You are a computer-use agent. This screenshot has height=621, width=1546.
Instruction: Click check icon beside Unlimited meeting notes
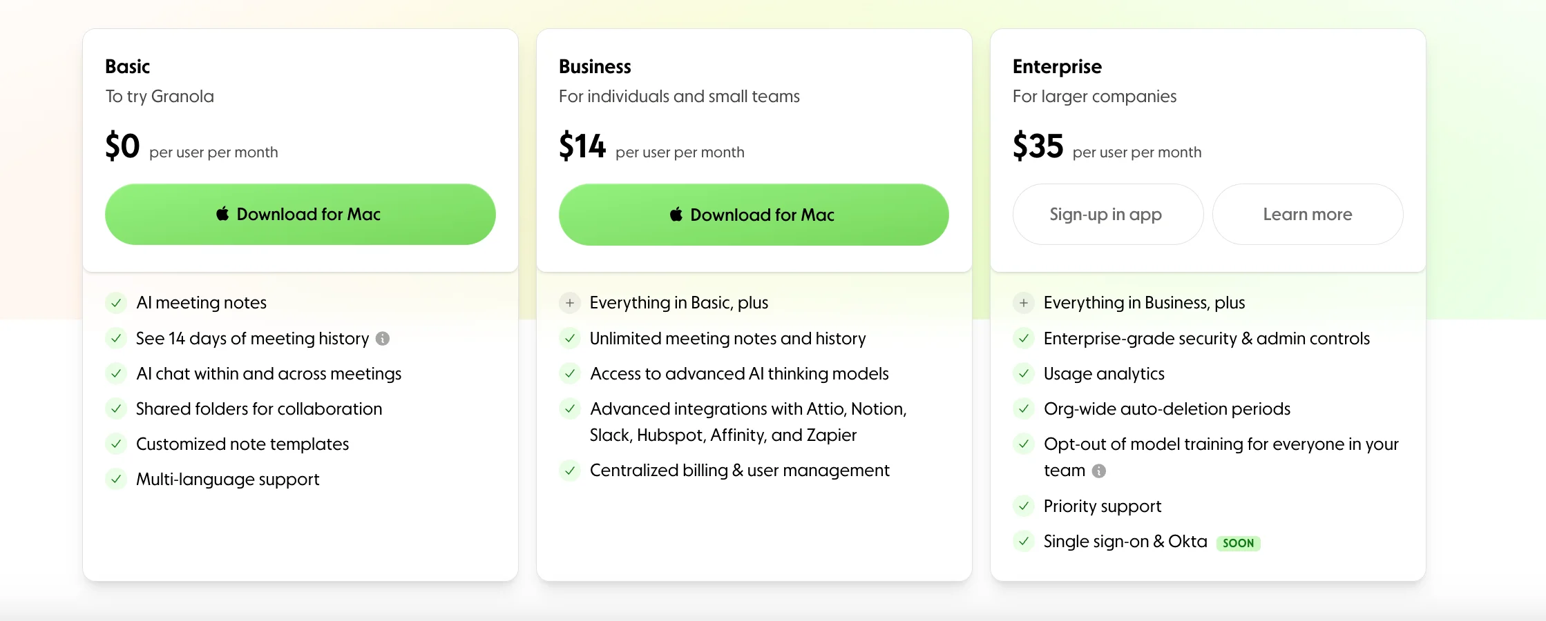pyautogui.click(x=570, y=338)
